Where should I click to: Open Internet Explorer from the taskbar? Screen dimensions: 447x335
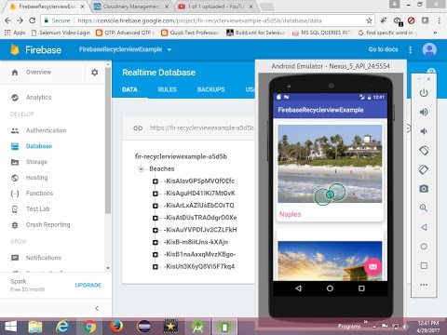pyautogui.click(x=62, y=327)
